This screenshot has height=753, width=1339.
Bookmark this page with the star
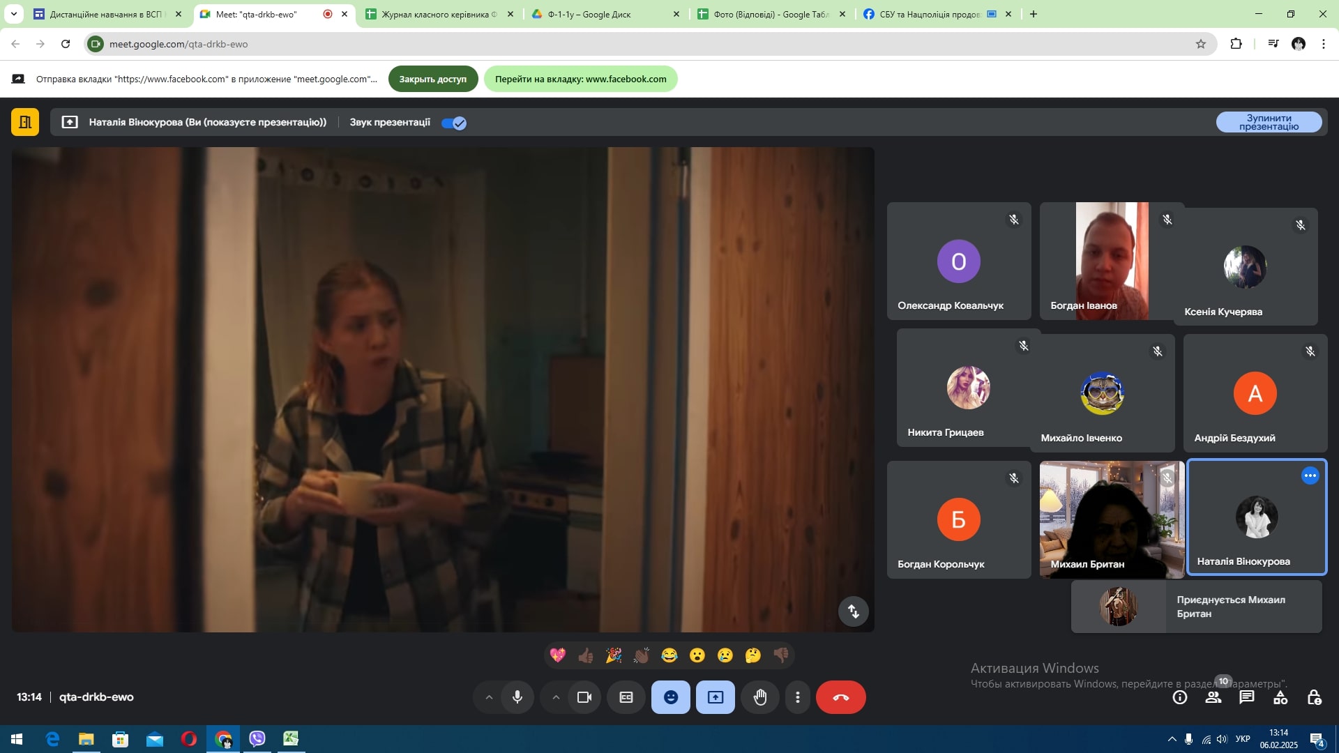coord(1201,44)
